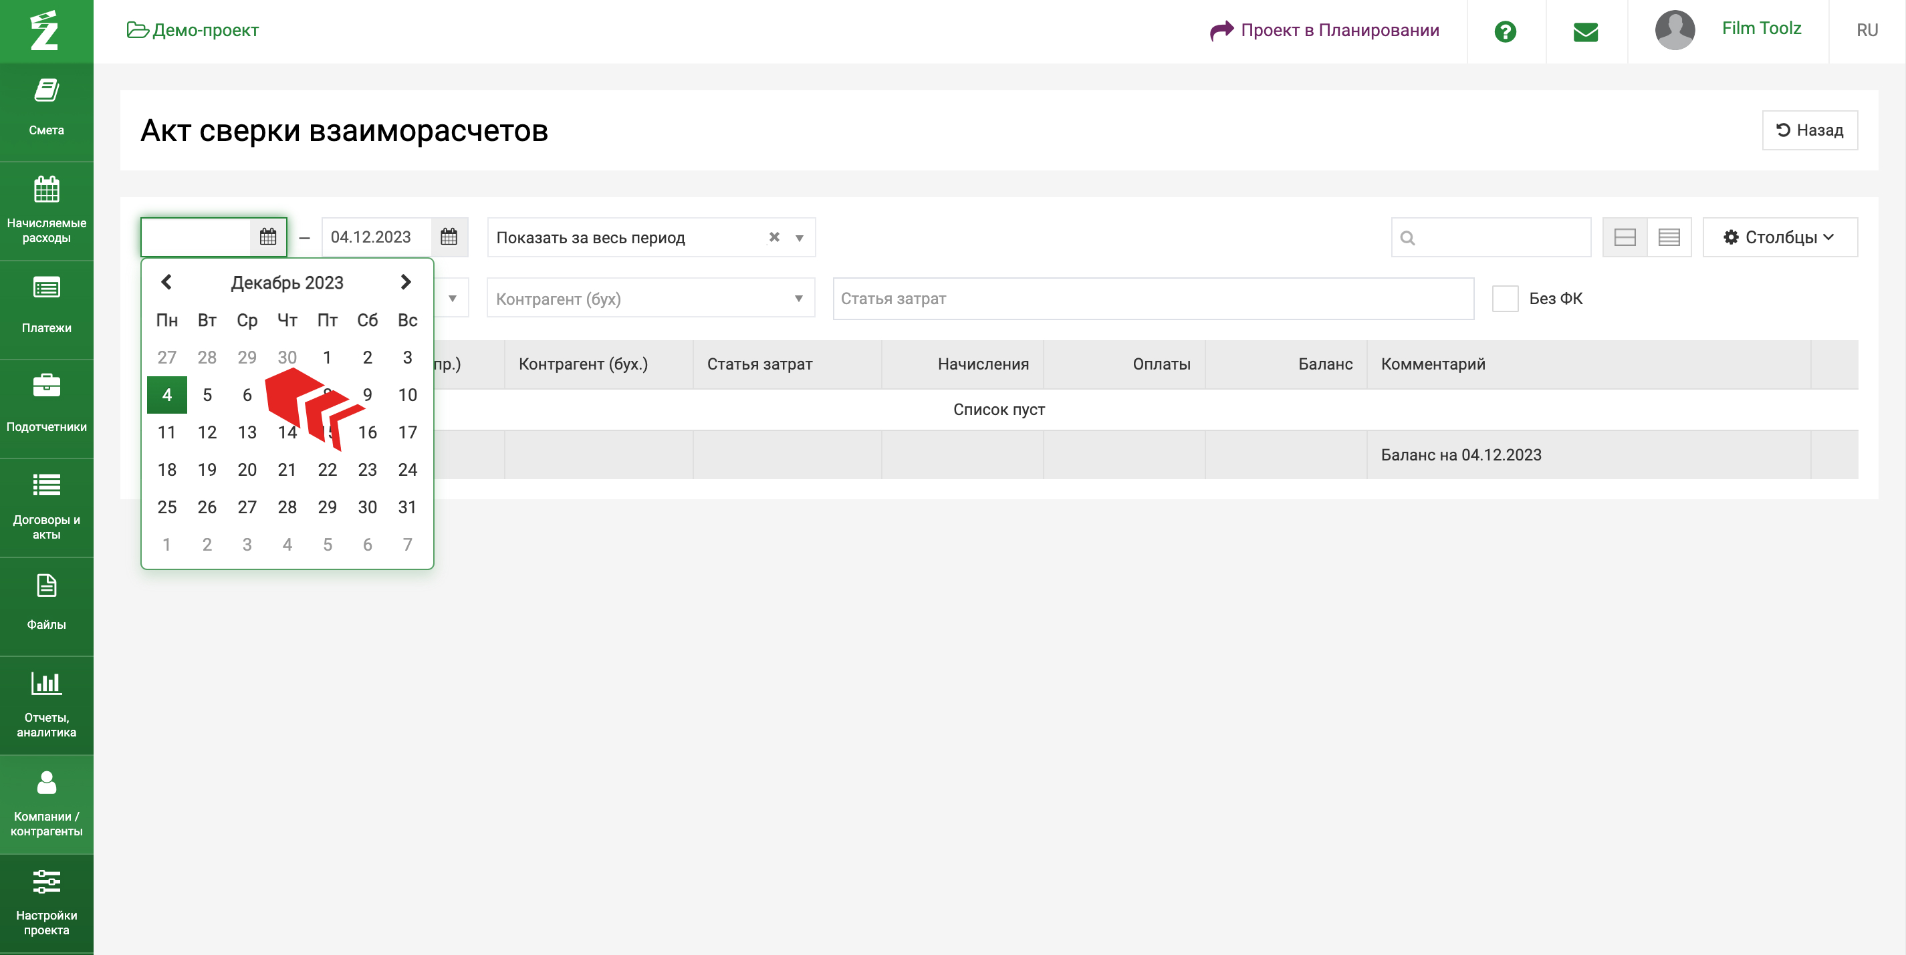Open the Столбцы columns dropdown
This screenshot has height=955, width=1906.
[x=1780, y=237]
